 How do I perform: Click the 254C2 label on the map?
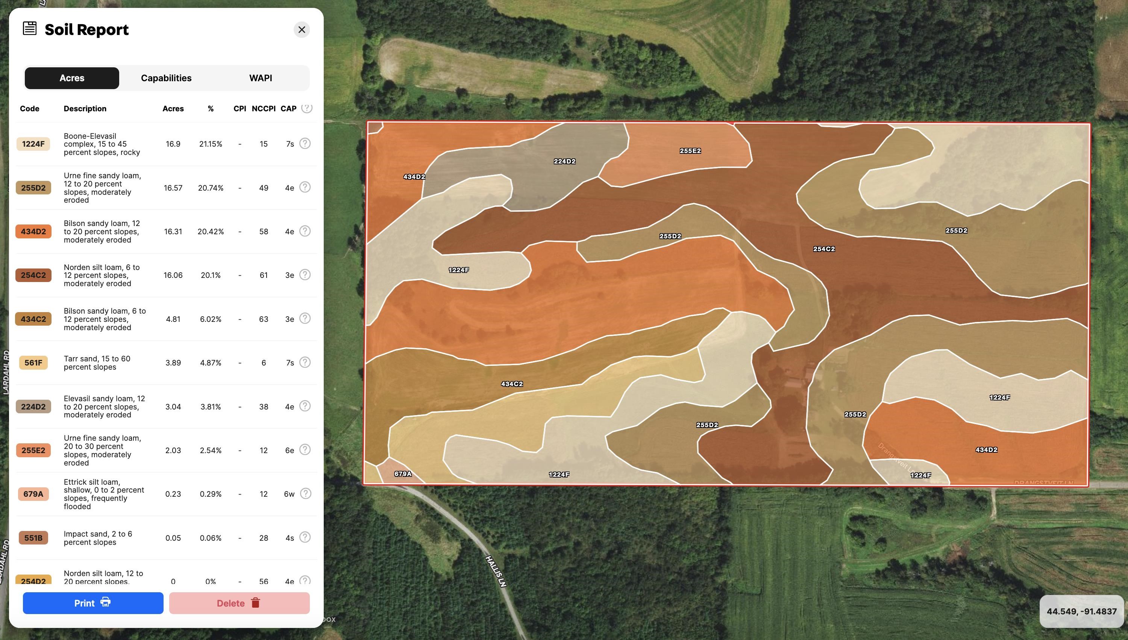click(824, 249)
